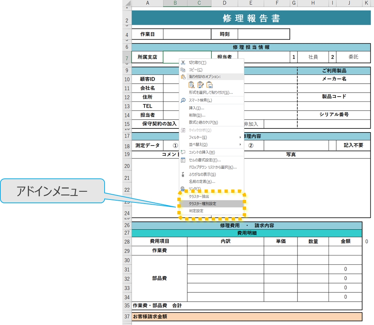Click the Cut (切り取り) scissors icon
The height and width of the screenshot is (325, 374).
(183, 63)
